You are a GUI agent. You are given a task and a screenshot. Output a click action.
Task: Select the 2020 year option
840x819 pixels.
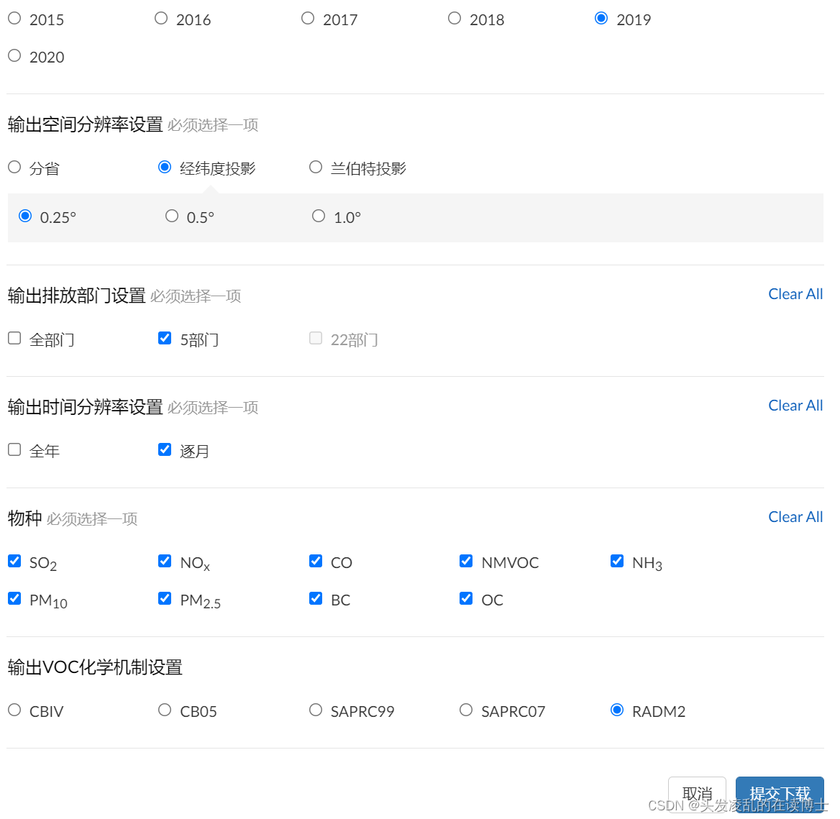[x=14, y=55]
